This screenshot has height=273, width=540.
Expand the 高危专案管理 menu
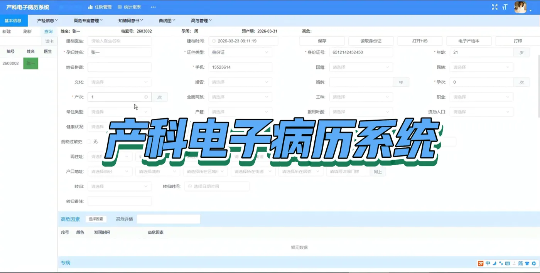point(88,20)
